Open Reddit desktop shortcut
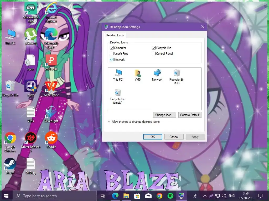Image resolution: width=269 pixels, height=201 pixels. point(51,140)
